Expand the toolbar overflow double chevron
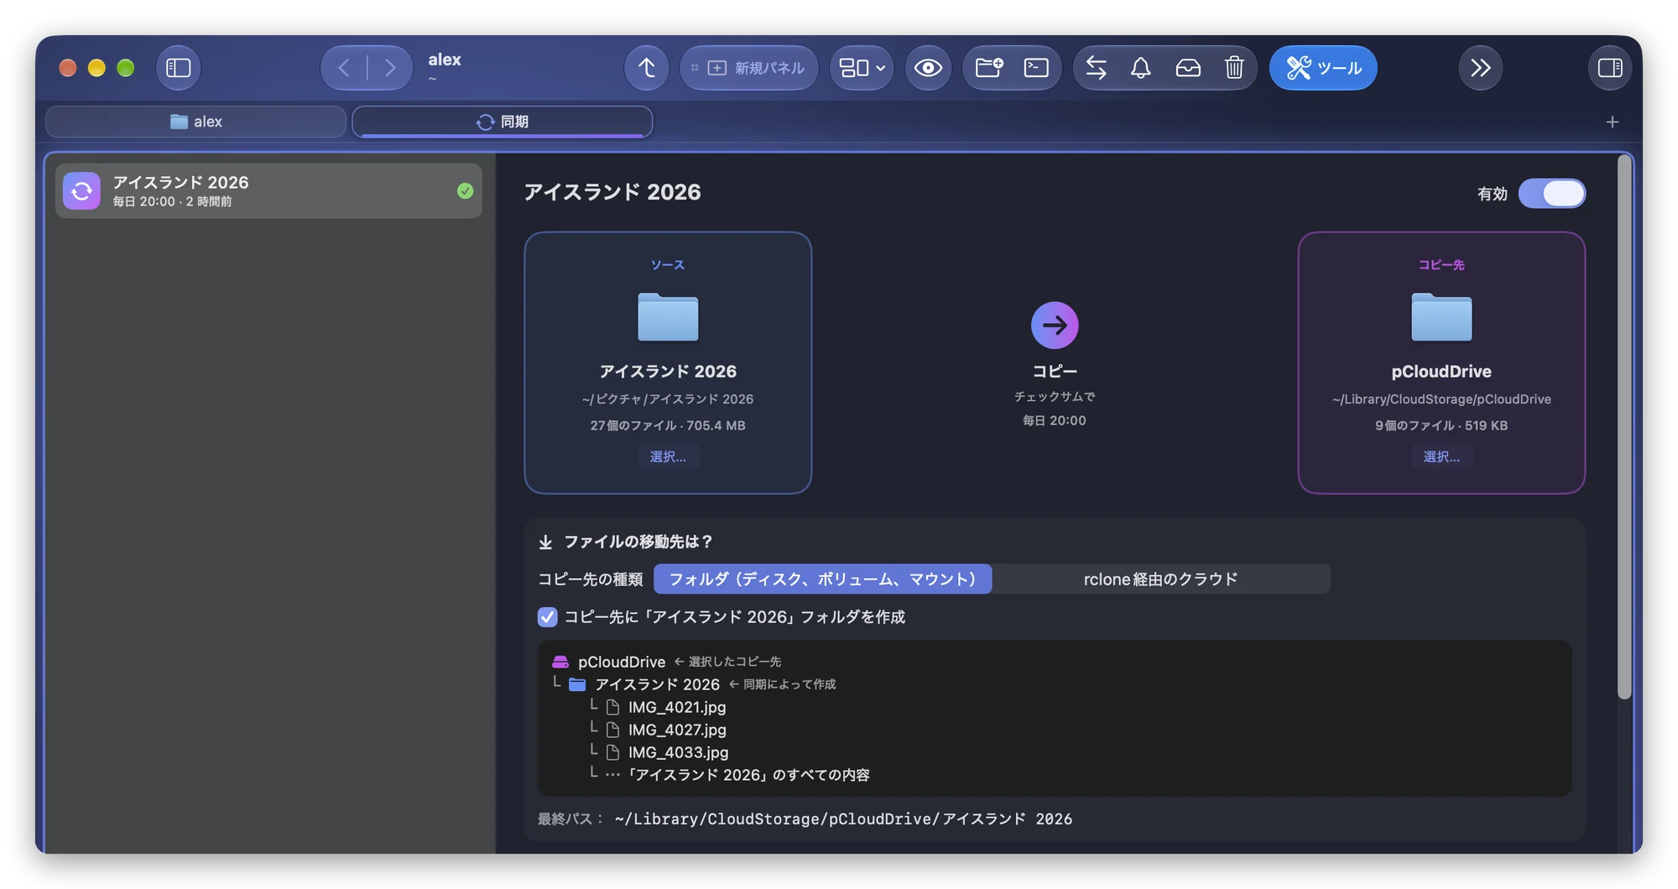This screenshot has height=889, width=1678. [x=1481, y=68]
